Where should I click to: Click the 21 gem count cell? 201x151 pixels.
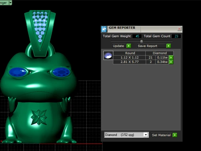point(150,57)
